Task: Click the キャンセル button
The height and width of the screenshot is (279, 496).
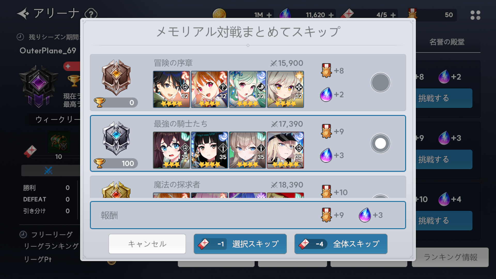Action: pyautogui.click(x=147, y=244)
